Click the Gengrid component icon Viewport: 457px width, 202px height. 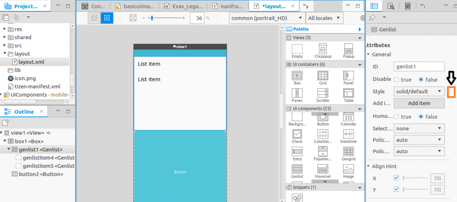pos(348,151)
